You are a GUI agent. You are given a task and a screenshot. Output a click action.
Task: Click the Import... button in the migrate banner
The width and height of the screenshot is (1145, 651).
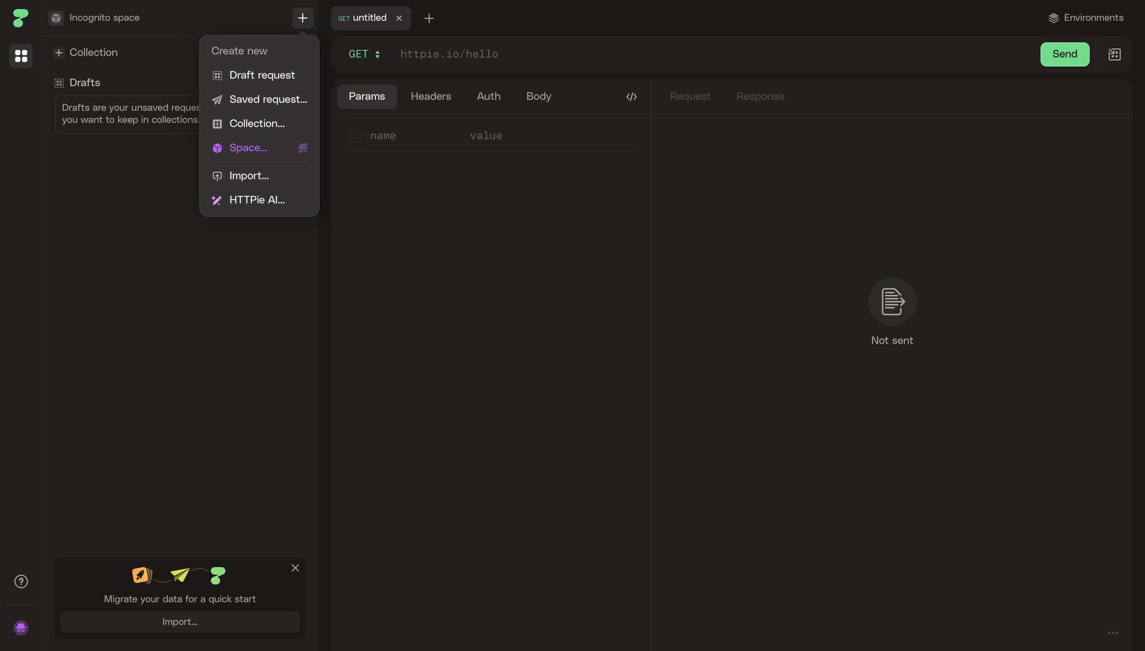tap(180, 622)
